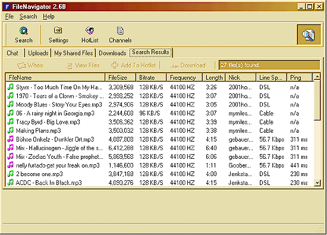The height and width of the screenshot is (235, 327).
Task: Open the Help menu
Action: pos(49,17)
